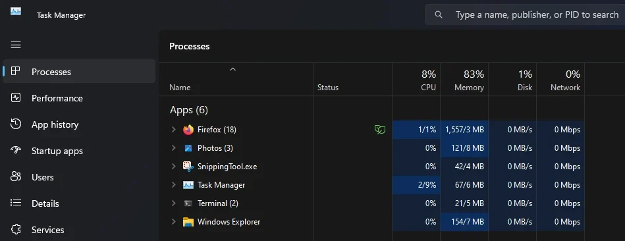
Task: Sort by the Disk column header
Action: pos(512,79)
